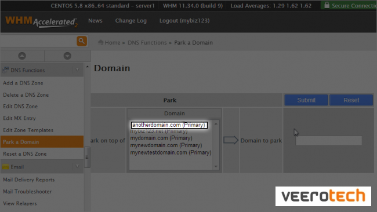Click the WHM Accelerated logo
377x212 pixels.
pyautogui.click(x=41, y=22)
